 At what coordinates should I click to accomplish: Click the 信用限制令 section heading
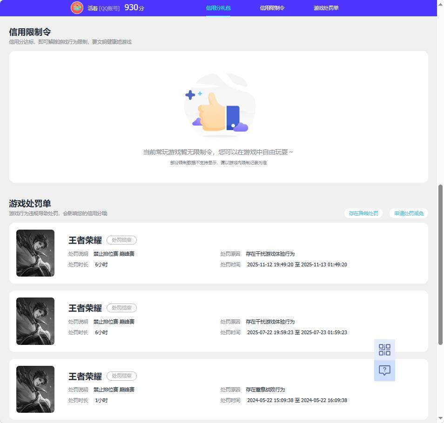click(30, 32)
